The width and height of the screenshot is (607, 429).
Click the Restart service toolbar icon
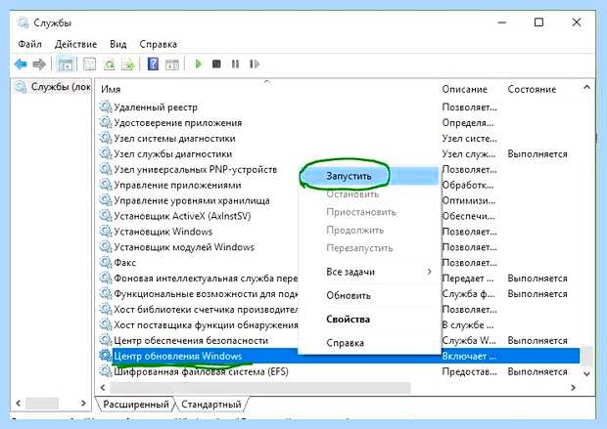[x=254, y=64]
